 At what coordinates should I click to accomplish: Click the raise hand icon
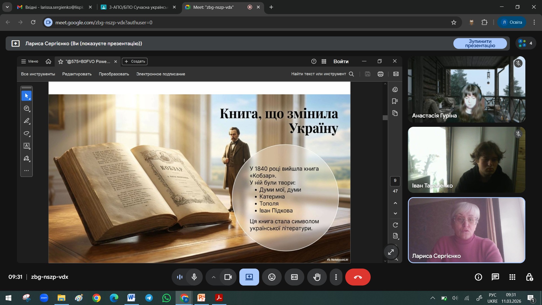pos(317,277)
